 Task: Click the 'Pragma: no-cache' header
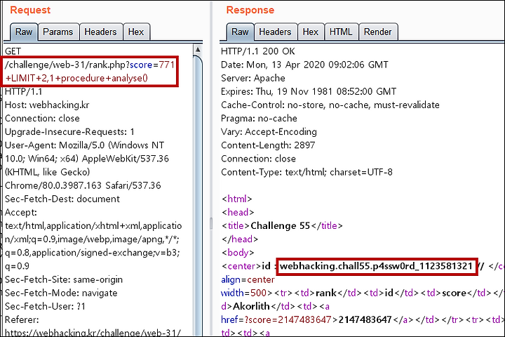click(259, 119)
